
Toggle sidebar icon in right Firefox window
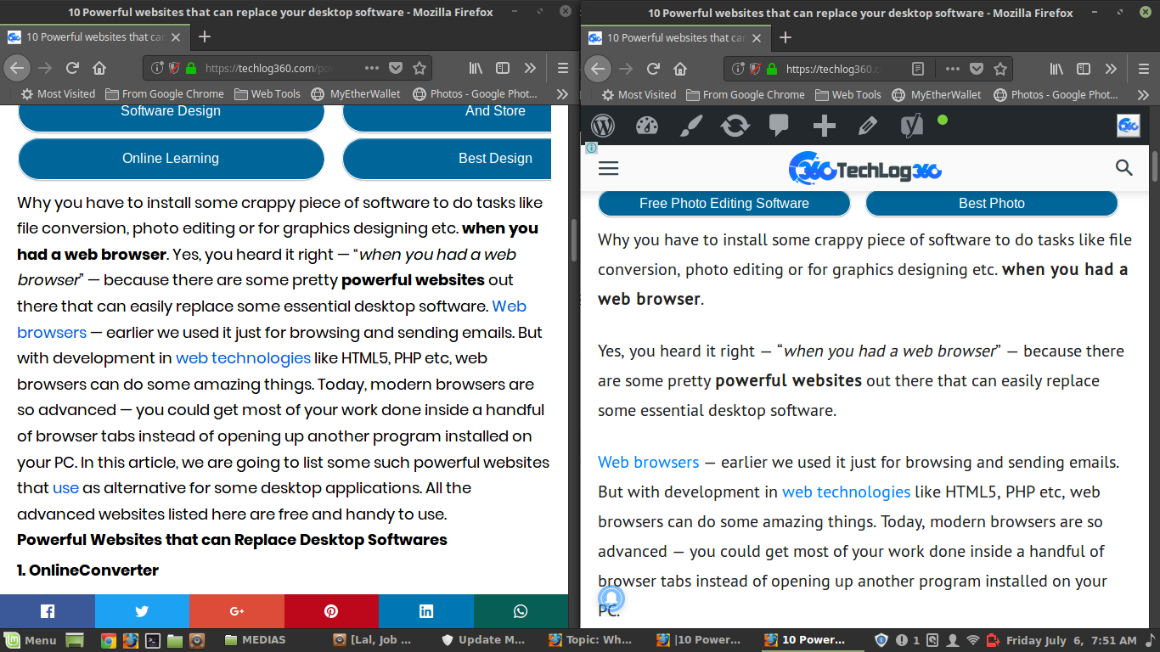[1084, 69]
